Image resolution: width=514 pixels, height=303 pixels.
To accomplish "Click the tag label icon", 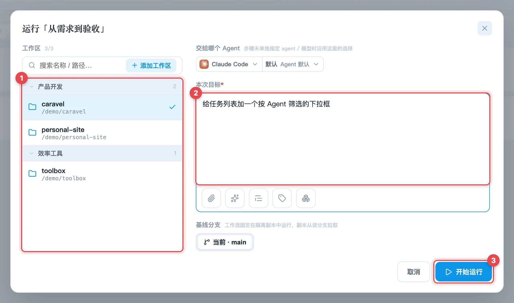I will (282, 198).
